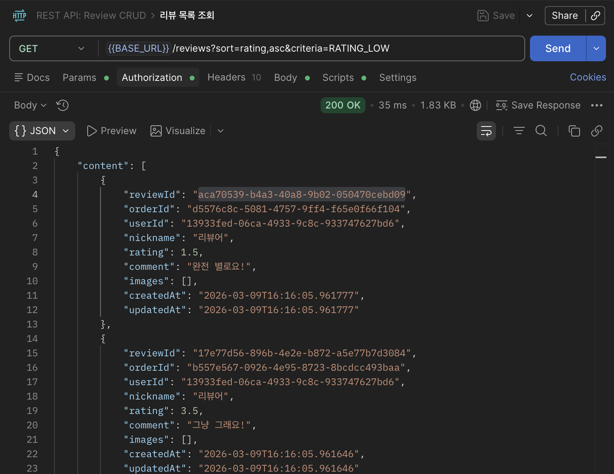Switch to Visualize view

point(178,131)
